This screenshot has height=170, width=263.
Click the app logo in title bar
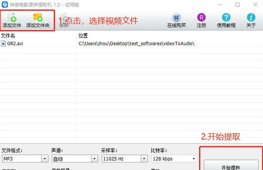(5, 4)
